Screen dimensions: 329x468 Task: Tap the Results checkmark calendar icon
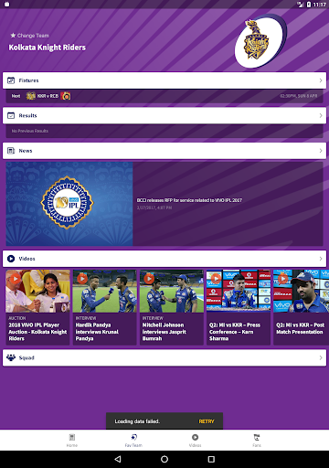[x=11, y=115]
